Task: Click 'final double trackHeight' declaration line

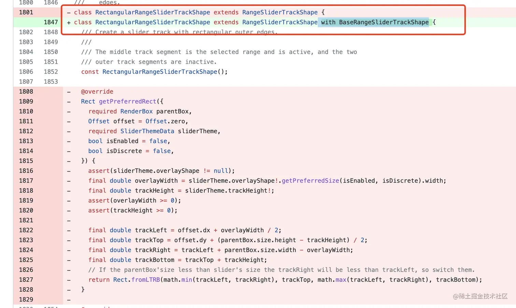Action: (181, 190)
